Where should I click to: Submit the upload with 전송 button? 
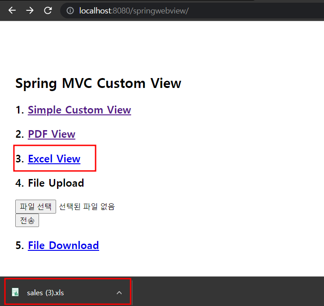point(27,220)
